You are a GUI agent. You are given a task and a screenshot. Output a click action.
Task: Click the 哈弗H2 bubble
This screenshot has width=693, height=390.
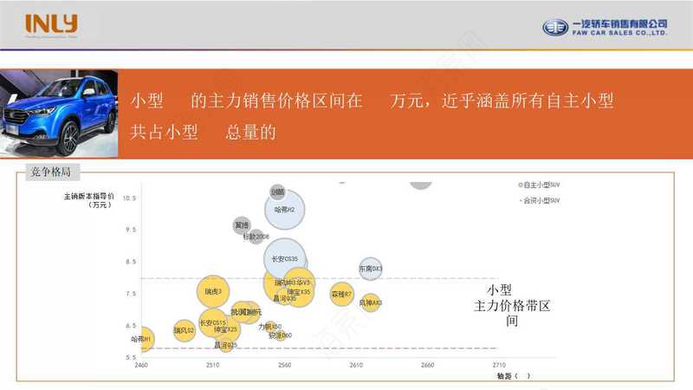pyautogui.click(x=285, y=210)
